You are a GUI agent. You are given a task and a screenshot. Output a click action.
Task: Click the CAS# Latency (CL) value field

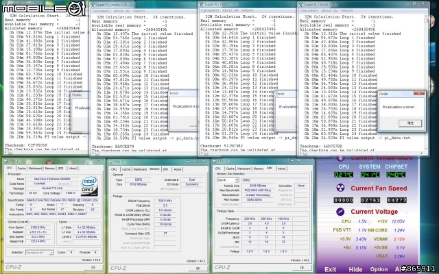[x=165, y=210]
